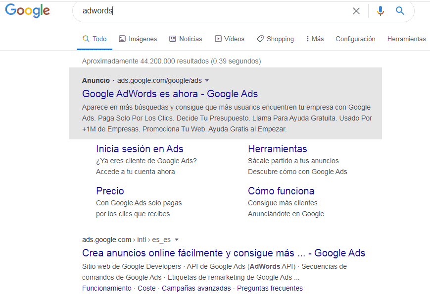Switch to the Shopping tab

275,39
